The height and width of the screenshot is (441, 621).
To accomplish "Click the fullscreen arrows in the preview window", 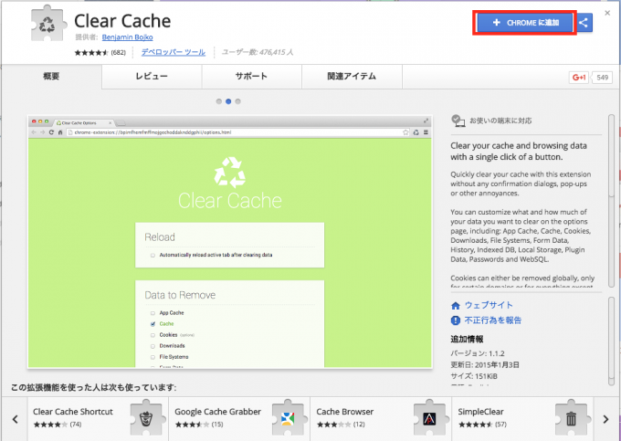I will click(x=426, y=121).
